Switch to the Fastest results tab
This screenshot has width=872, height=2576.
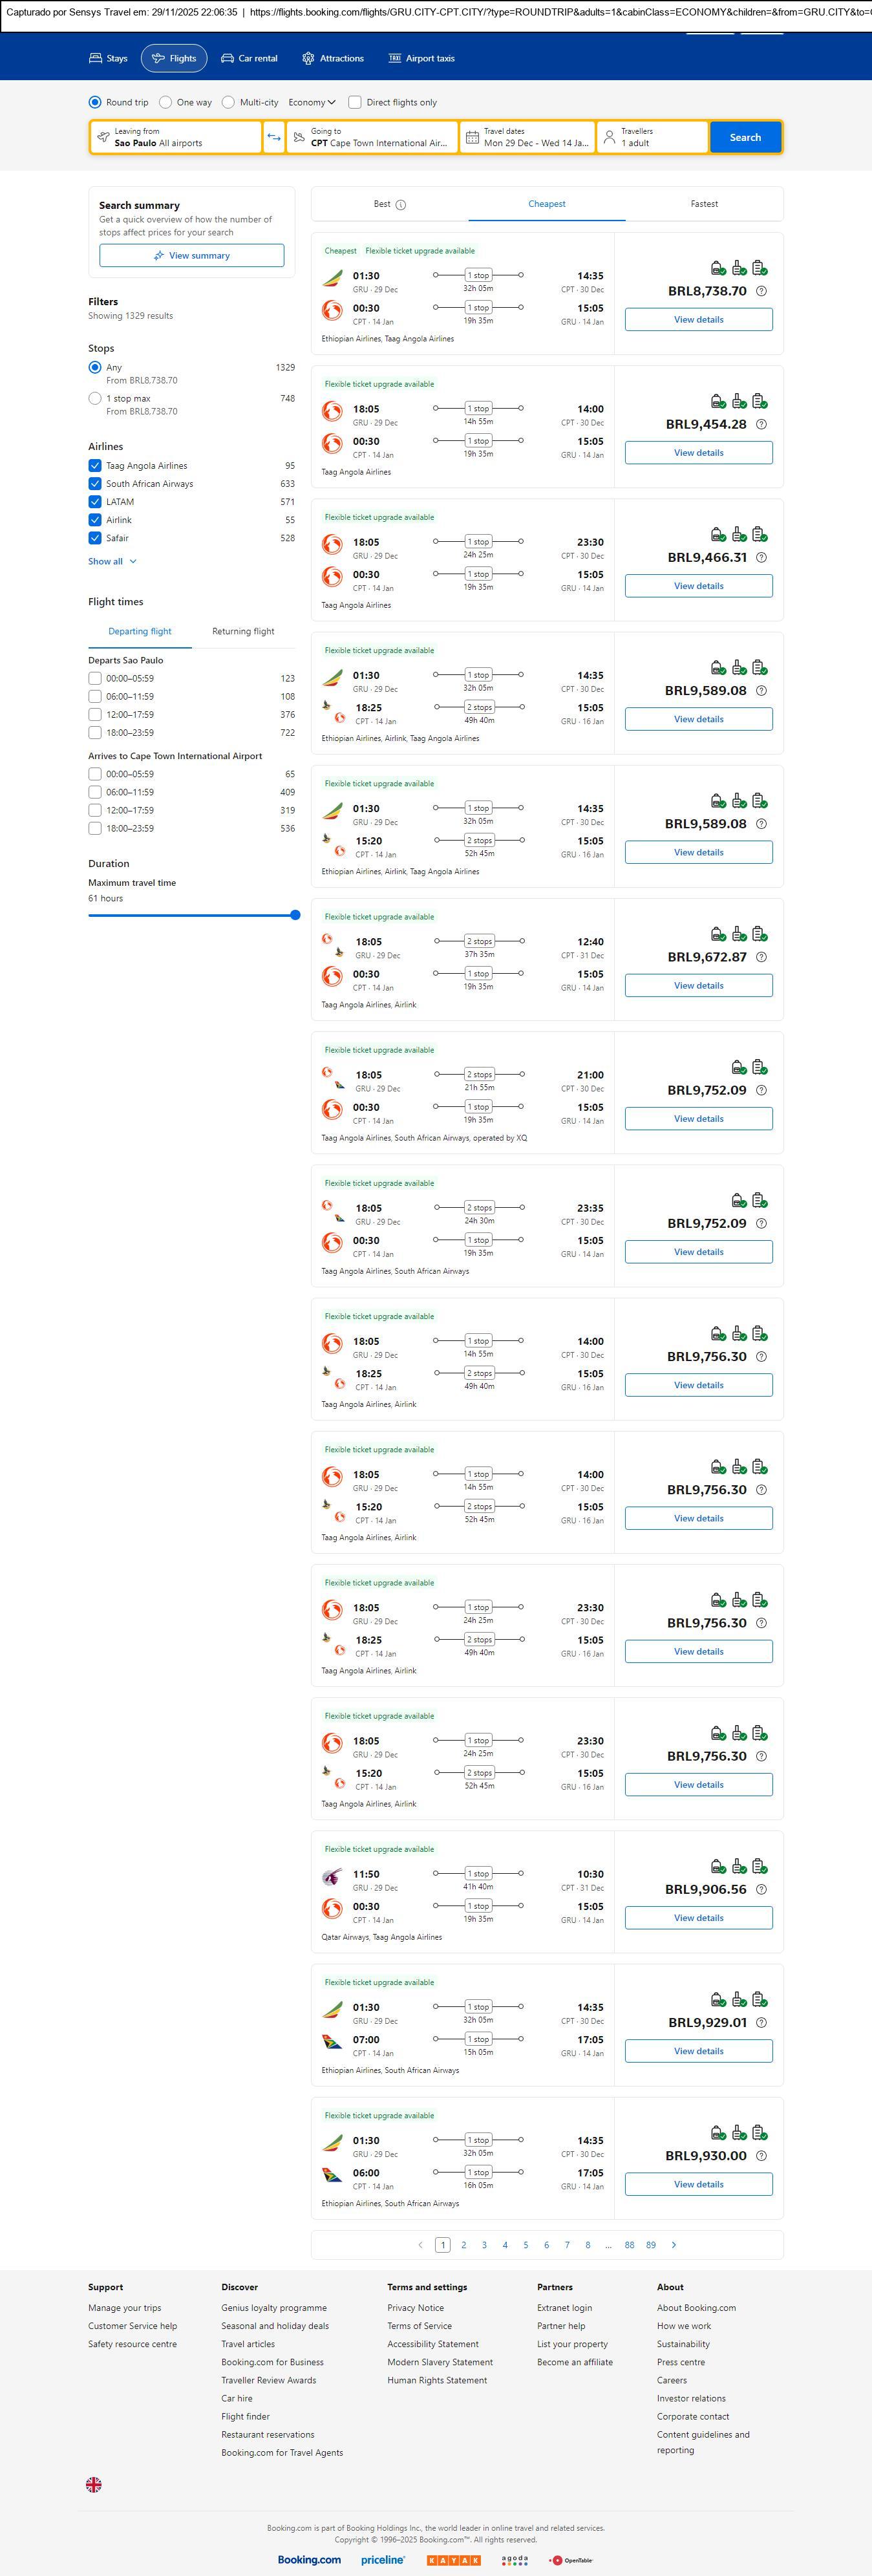[x=704, y=204]
